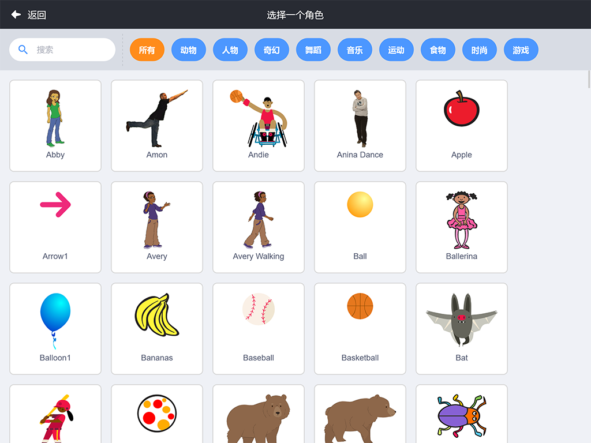Filter sprites by 动物 category

[189, 50]
